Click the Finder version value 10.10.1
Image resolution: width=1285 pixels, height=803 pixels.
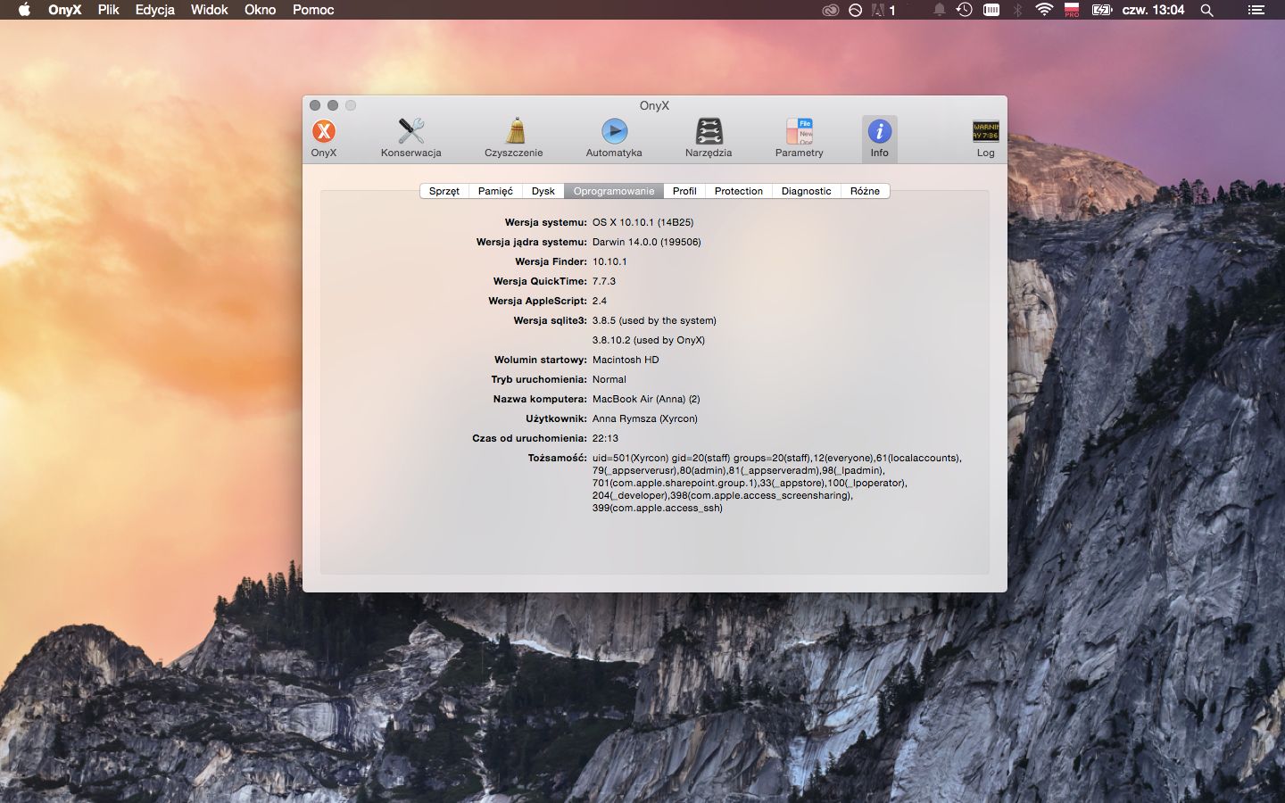coord(609,261)
